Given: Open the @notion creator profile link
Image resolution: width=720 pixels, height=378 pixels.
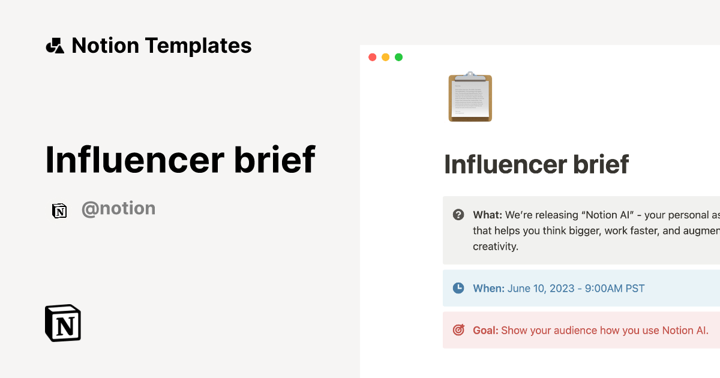Looking at the screenshot, I should coord(118,209).
